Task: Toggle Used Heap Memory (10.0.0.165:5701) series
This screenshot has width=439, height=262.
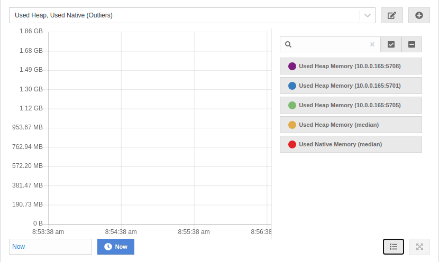Action: pos(350,86)
